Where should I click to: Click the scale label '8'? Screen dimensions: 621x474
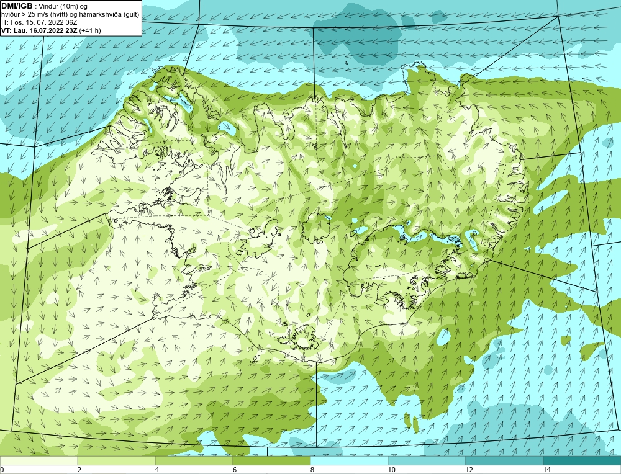tap(312, 470)
